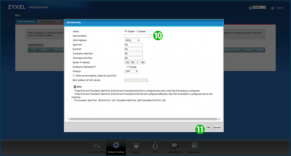Screen dimensions: 291x156
Task: Open Network Setting gear icon
Action: (x=116, y=146)
